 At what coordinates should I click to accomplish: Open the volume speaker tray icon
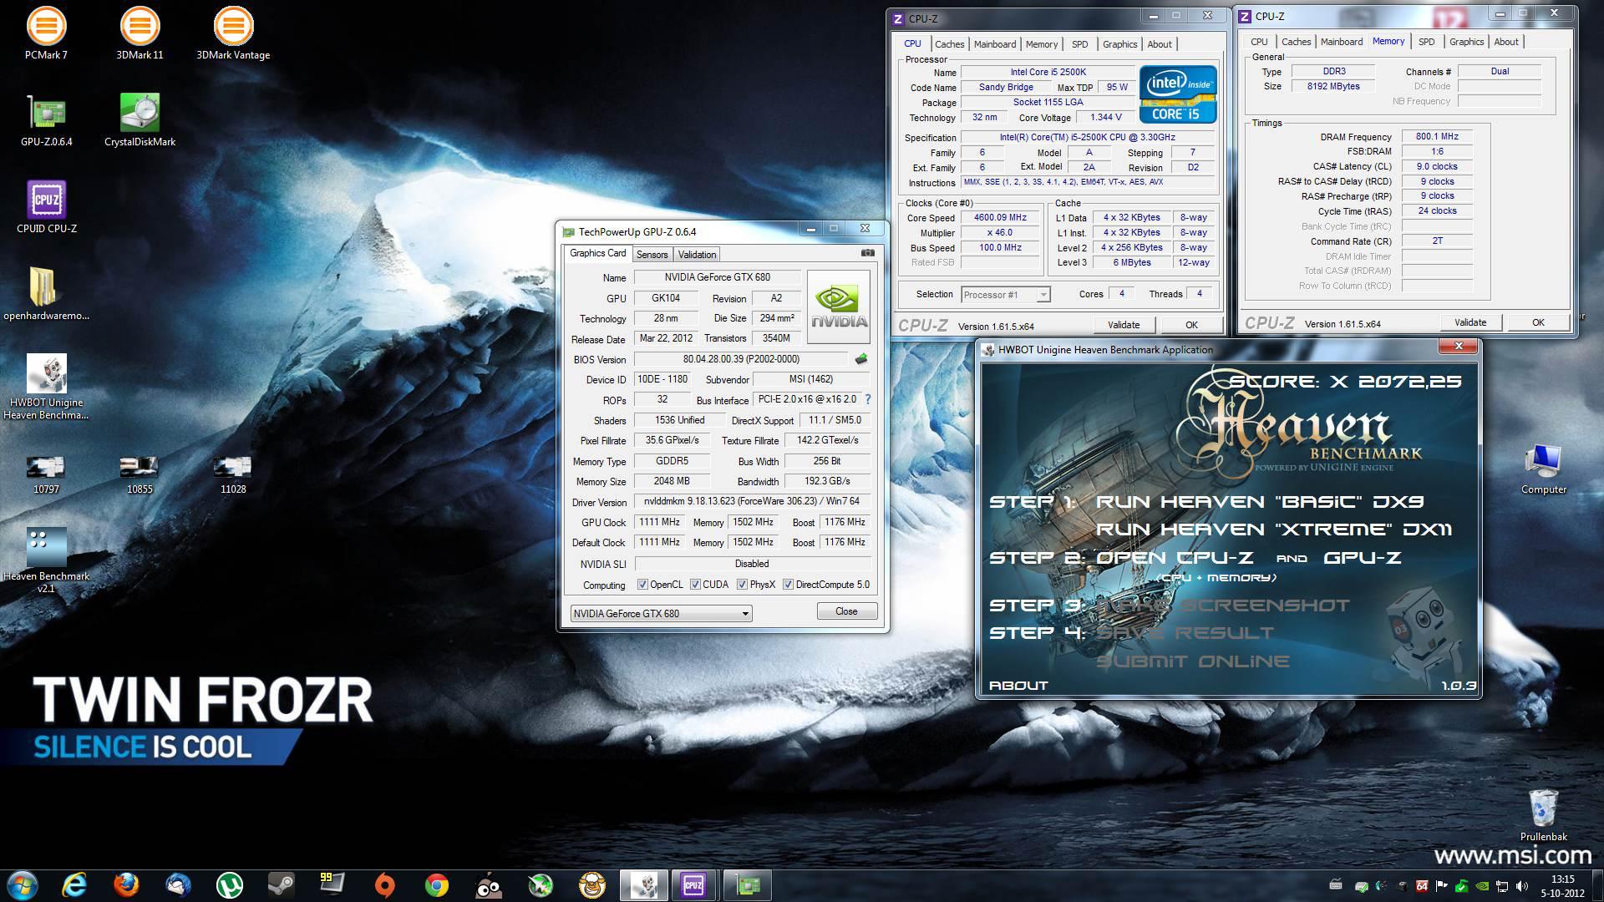[1522, 886]
